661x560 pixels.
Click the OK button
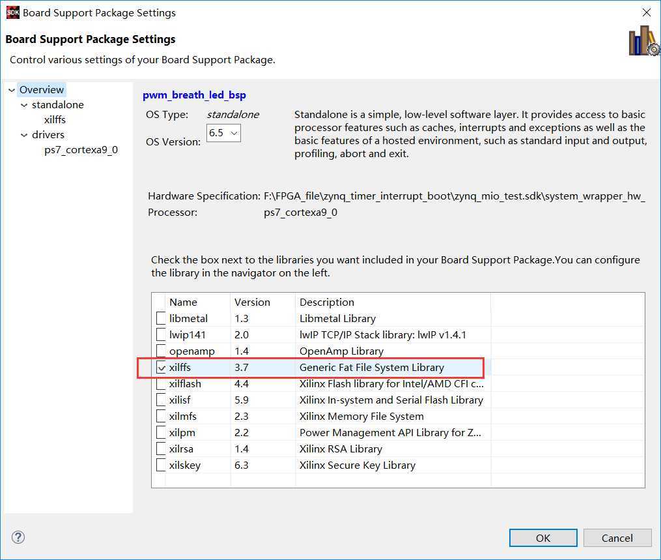tap(543, 538)
